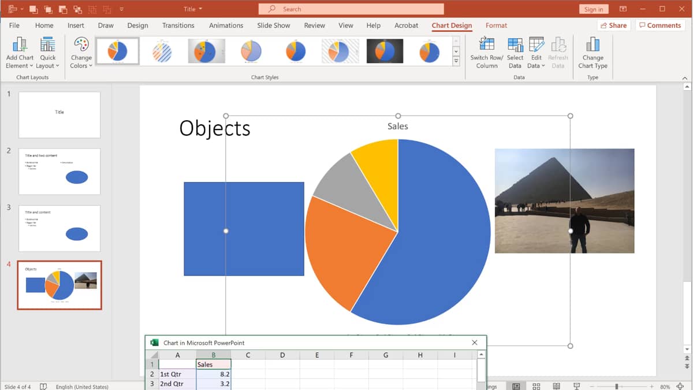Viewport: 693px width, 390px height.
Task: Apply the dark background chart style
Action: pos(385,51)
